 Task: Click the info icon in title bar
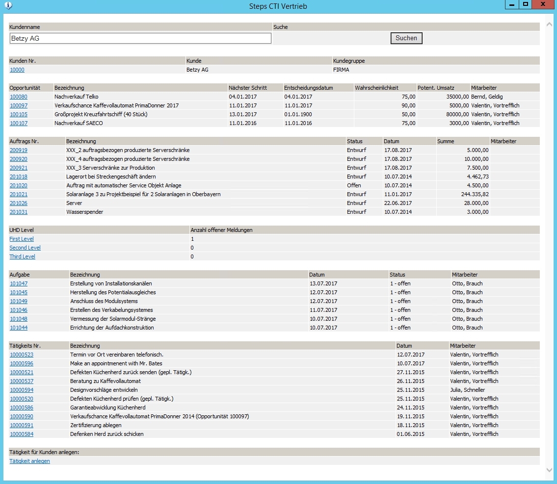pyautogui.click(x=8, y=6)
